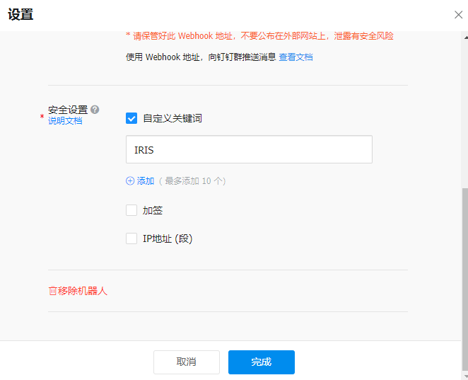Click the plus icon before 添加
This screenshot has width=468, height=380.
click(130, 181)
